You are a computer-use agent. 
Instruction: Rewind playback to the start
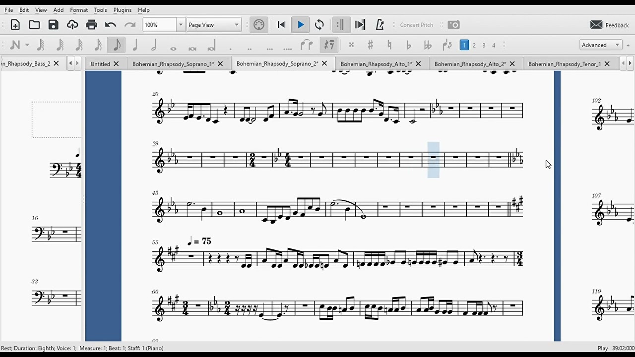(x=281, y=25)
